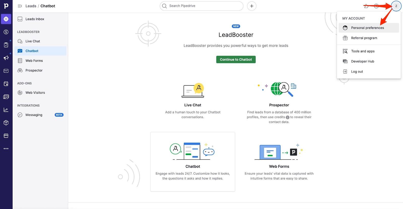Open the puzzle-piece apps icon

coord(366,6)
